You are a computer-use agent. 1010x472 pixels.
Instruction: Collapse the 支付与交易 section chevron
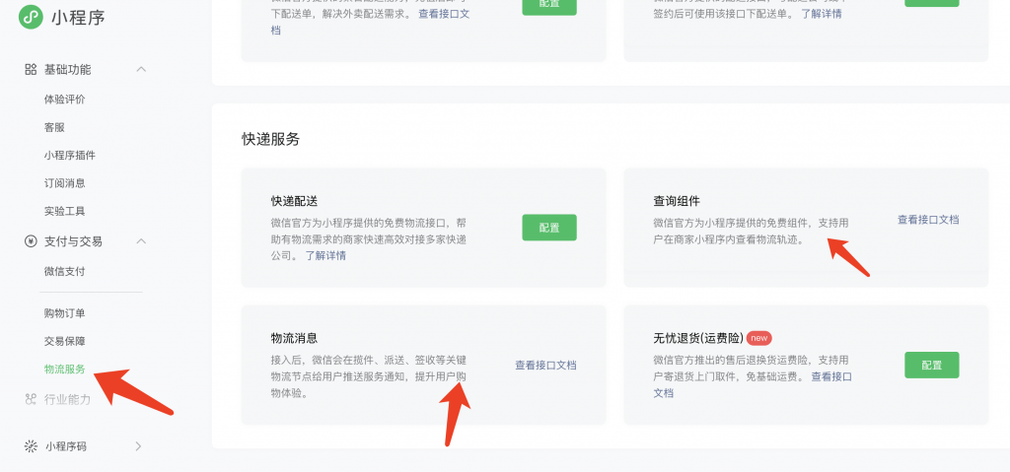tap(141, 241)
